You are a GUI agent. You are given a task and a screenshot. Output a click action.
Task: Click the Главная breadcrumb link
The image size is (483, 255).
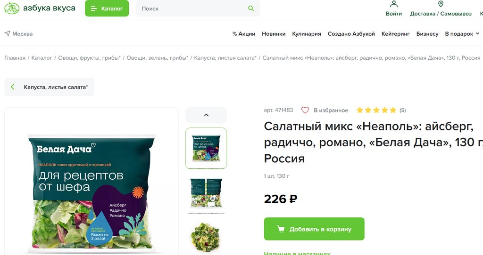coord(15,58)
